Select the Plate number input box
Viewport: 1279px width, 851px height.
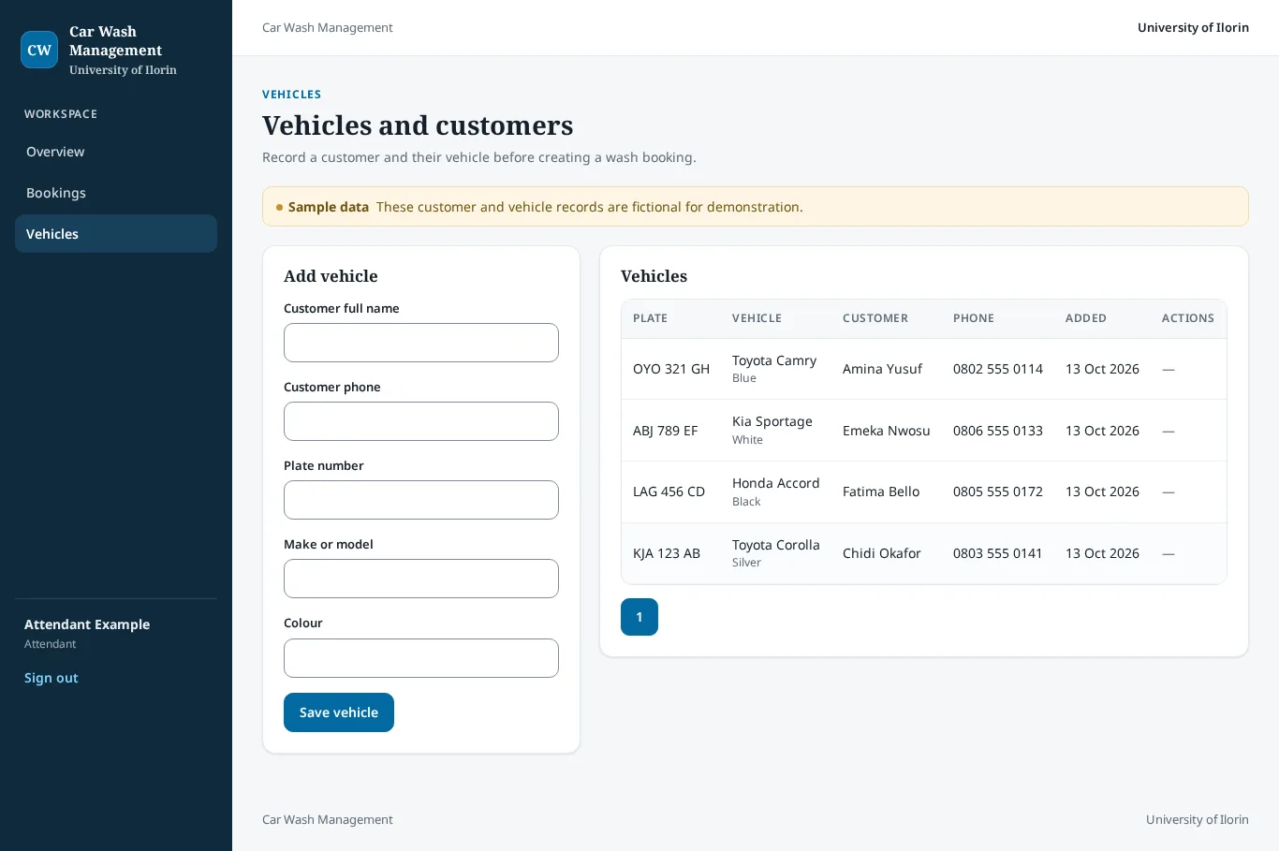tap(421, 500)
